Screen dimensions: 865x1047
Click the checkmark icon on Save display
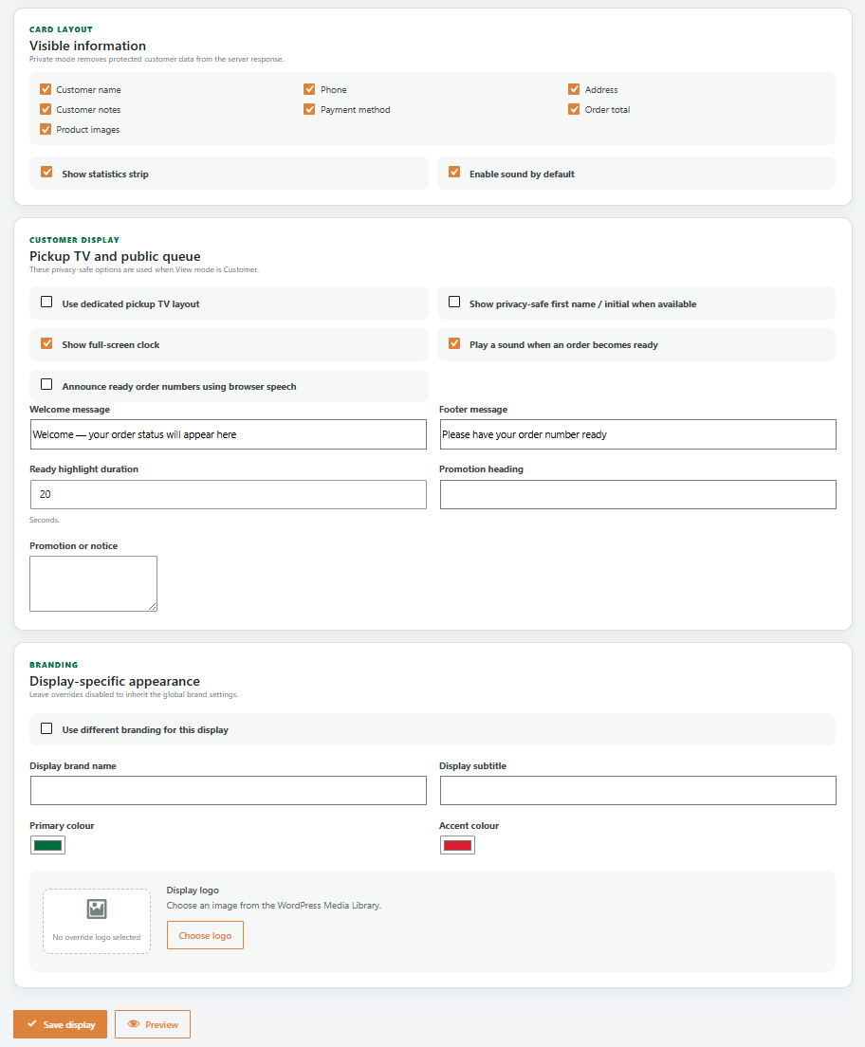(x=32, y=1023)
